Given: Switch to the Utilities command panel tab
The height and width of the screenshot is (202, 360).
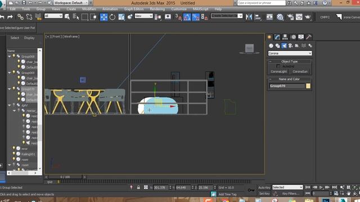Looking at the screenshot, I should coord(309,37).
